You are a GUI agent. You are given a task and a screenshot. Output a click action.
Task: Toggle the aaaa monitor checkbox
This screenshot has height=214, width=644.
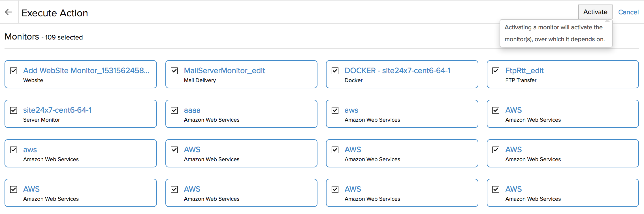click(x=174, y=110)
